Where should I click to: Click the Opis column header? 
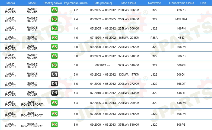pyautogui.click(x=203, y=3)
